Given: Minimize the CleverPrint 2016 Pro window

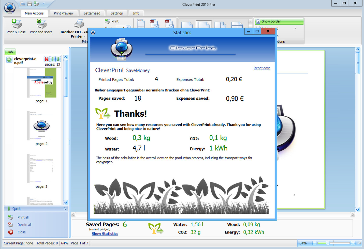Looking at the screenshot, I should click(x=336, y=3).
